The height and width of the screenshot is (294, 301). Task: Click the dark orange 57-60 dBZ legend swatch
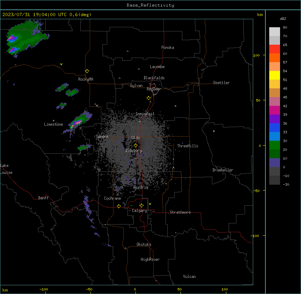pyautogui.click(x=274, y=58)
